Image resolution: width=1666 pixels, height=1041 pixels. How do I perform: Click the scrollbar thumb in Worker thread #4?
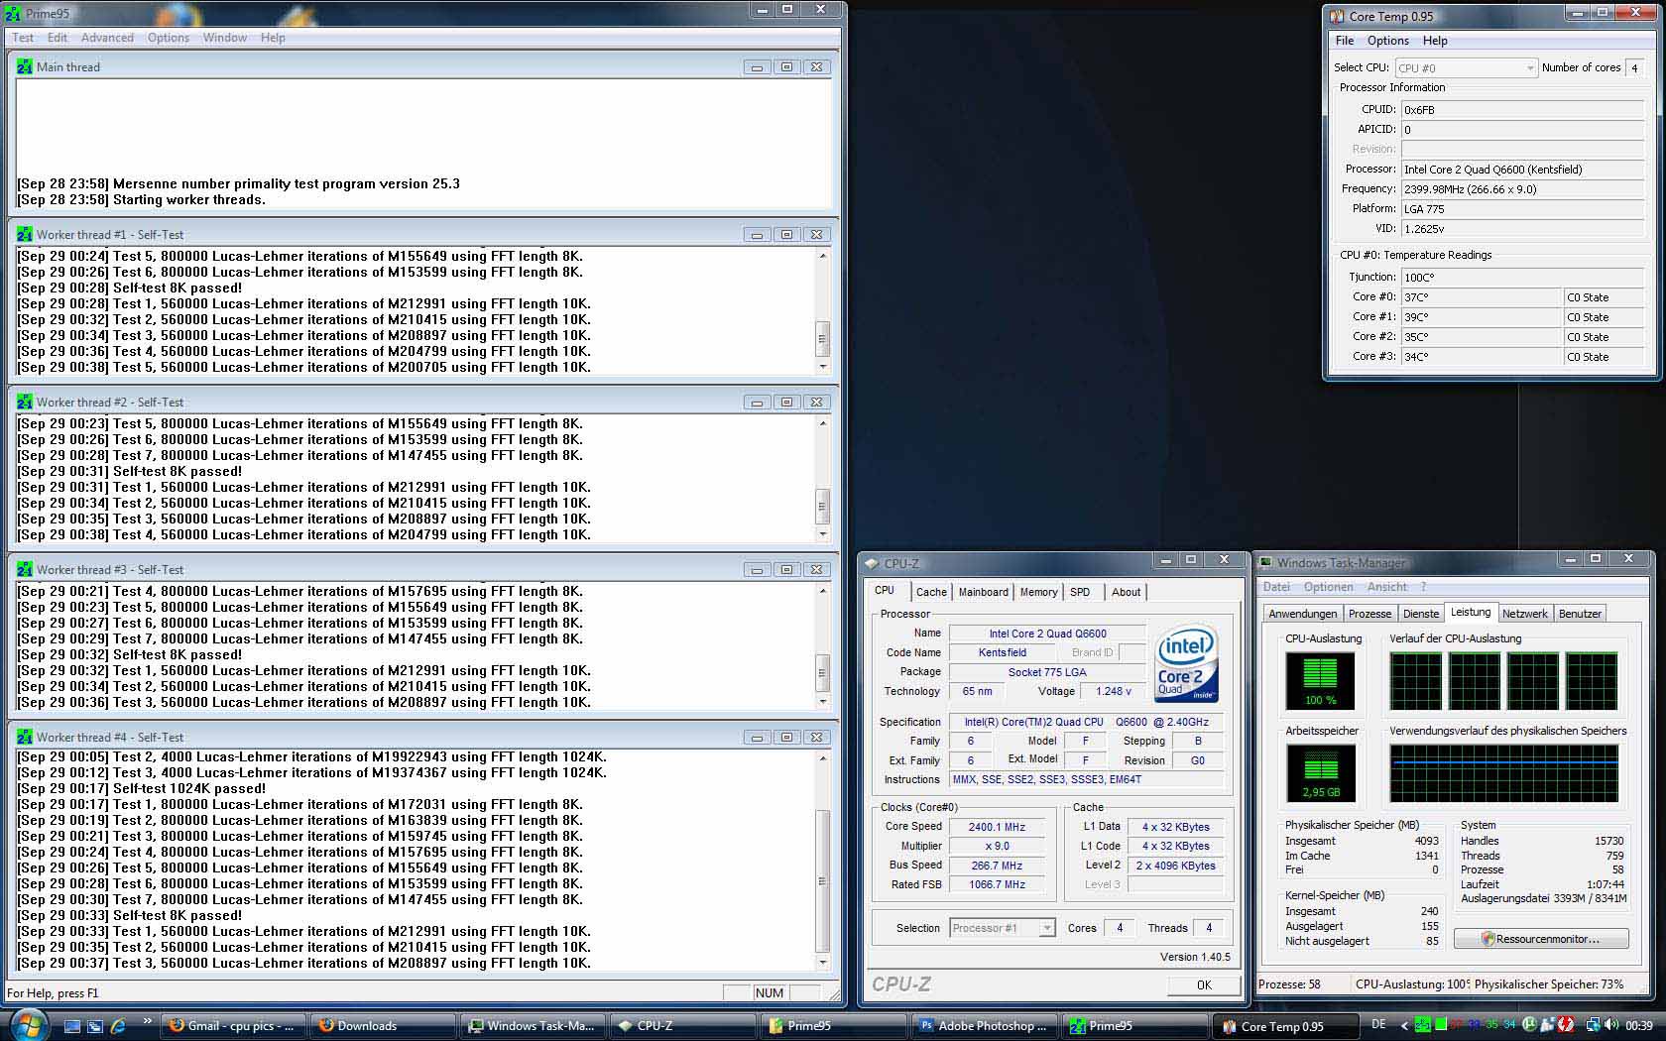tap(821, 880)
